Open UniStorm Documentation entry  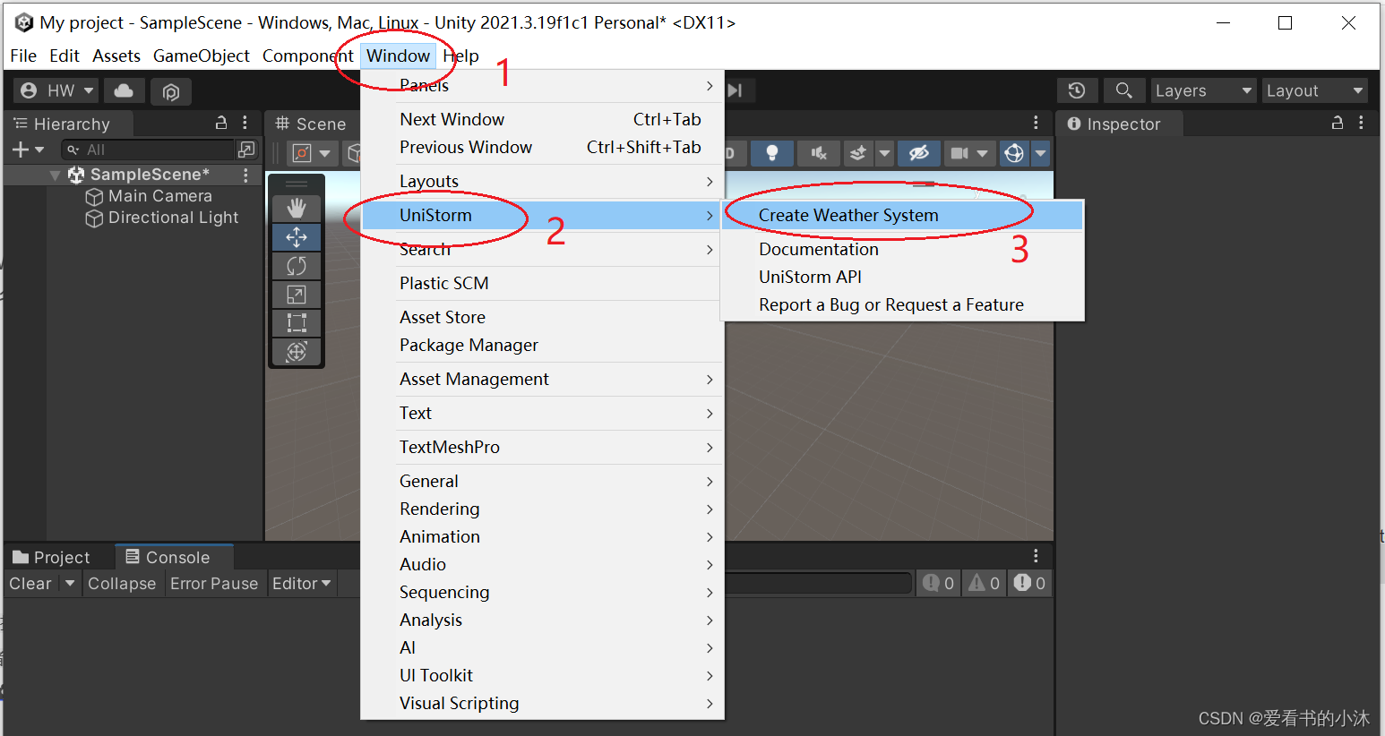click(x=902, y=250)
